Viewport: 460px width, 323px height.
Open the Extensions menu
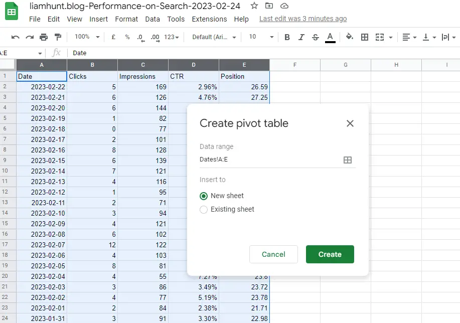click(209, 19)
